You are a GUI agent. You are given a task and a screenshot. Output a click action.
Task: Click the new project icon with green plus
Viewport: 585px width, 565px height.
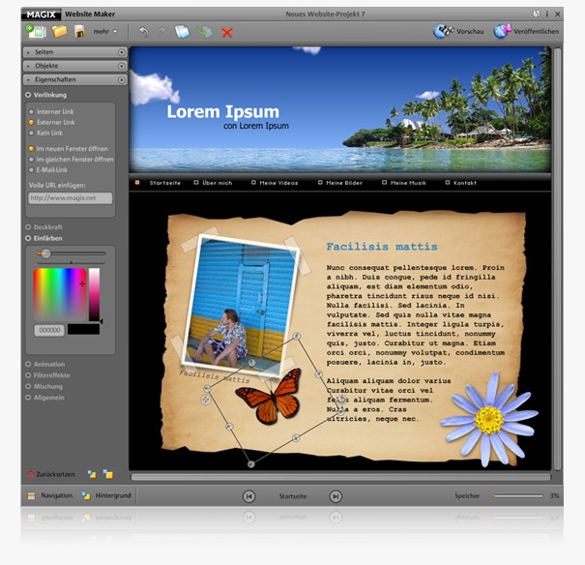click(36, 32)
